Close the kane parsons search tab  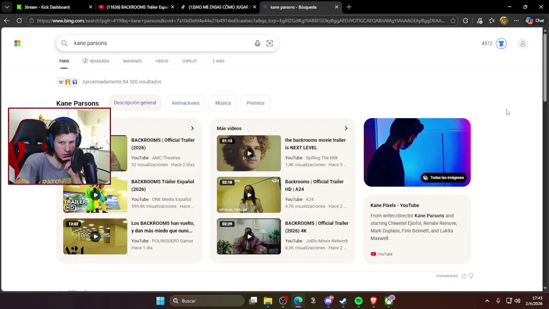[x=336, y=7]
